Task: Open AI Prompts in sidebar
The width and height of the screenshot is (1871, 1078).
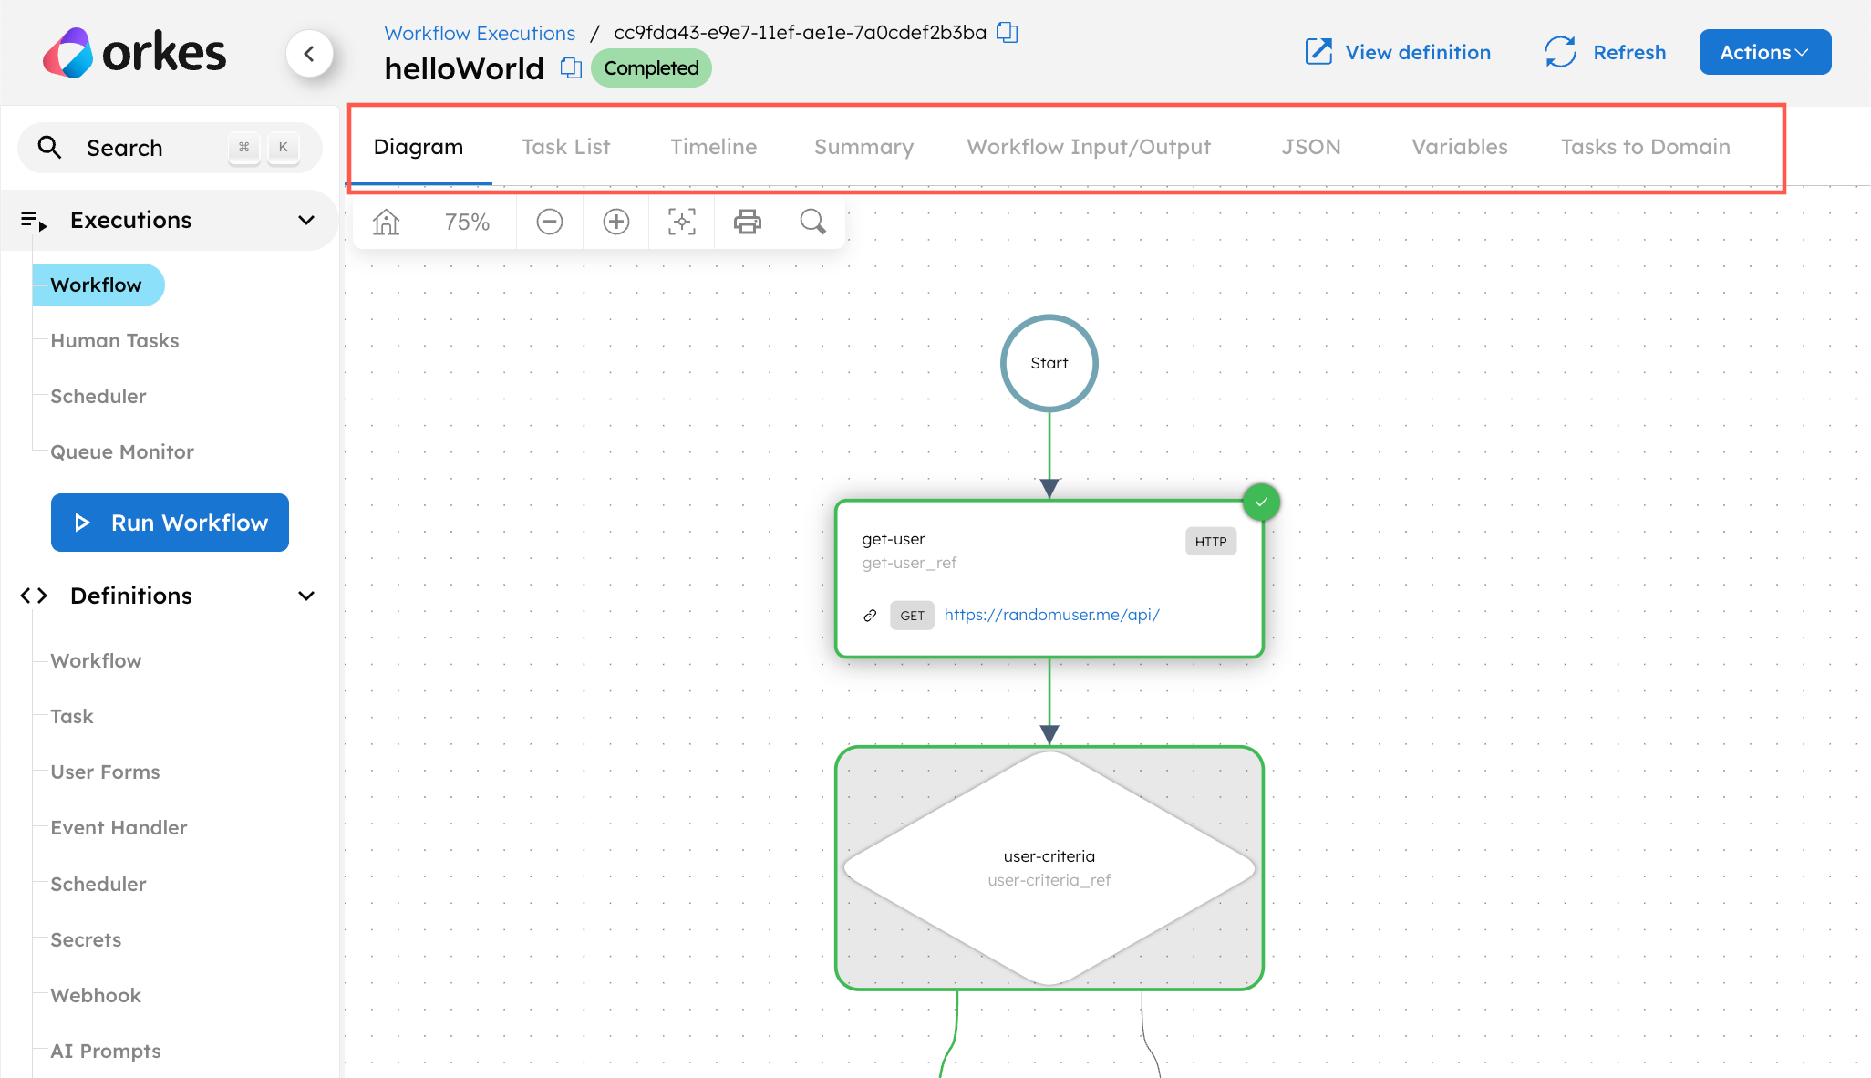Action: 106,1051
